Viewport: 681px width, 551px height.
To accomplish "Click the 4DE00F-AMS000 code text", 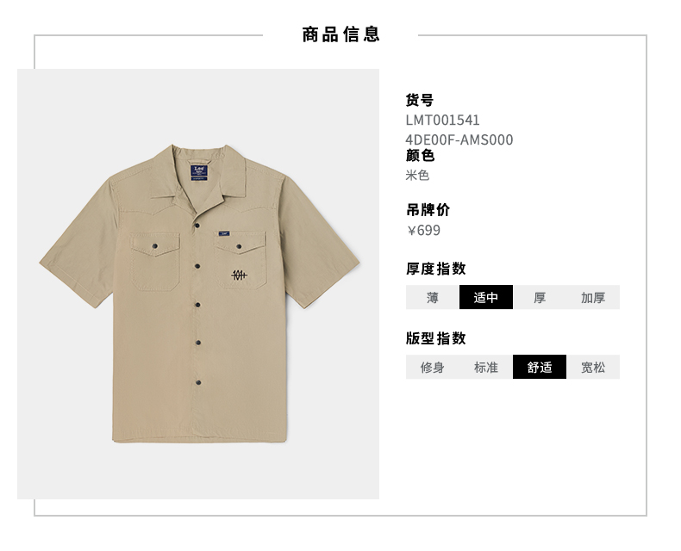I will pyautogui.click(x=459, y=139).
